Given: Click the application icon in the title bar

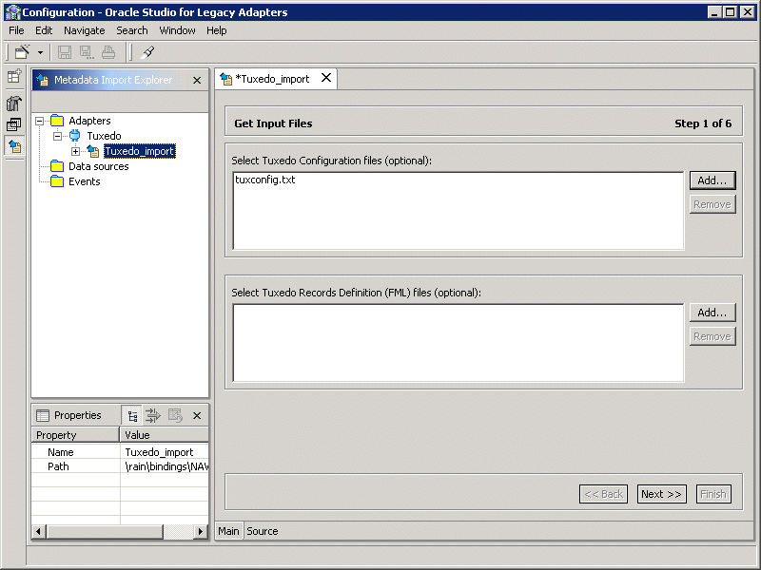Looking at the screenshot, I should (12, 11).
